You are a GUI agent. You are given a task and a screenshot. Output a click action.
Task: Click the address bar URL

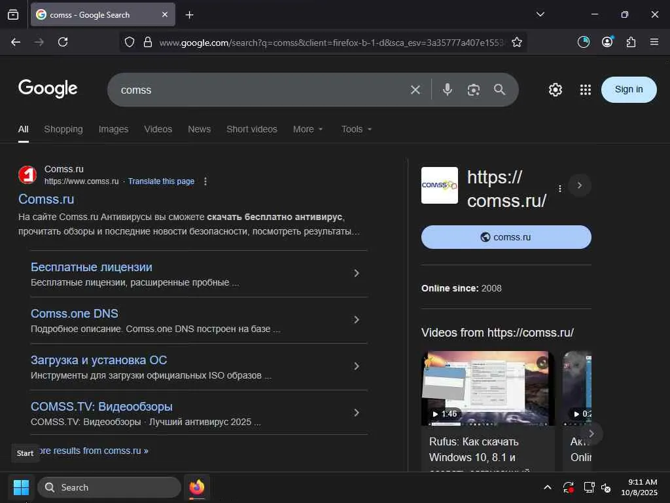332,43
